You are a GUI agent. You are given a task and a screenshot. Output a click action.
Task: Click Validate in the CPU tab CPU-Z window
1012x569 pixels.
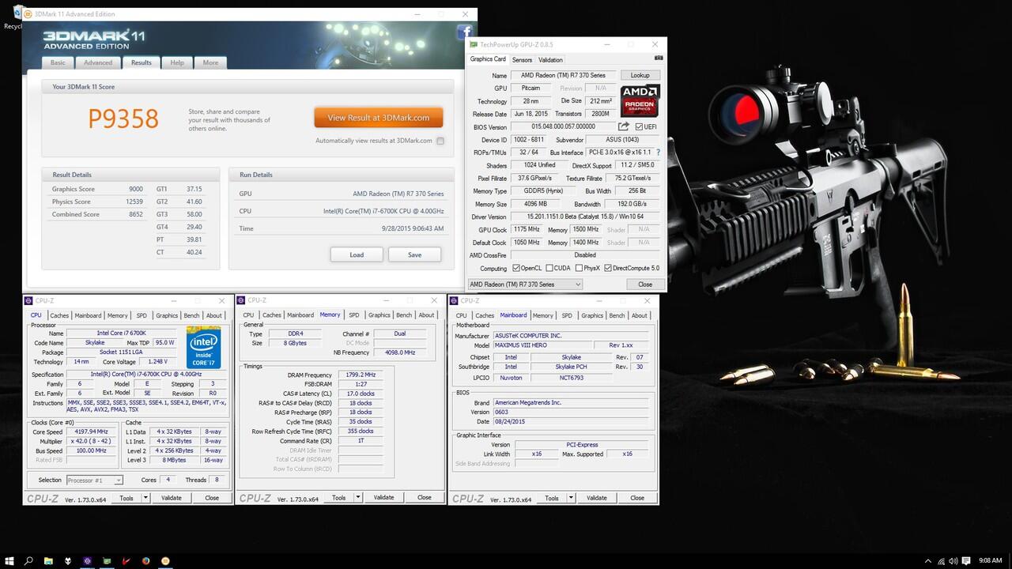tap(171, 498)
